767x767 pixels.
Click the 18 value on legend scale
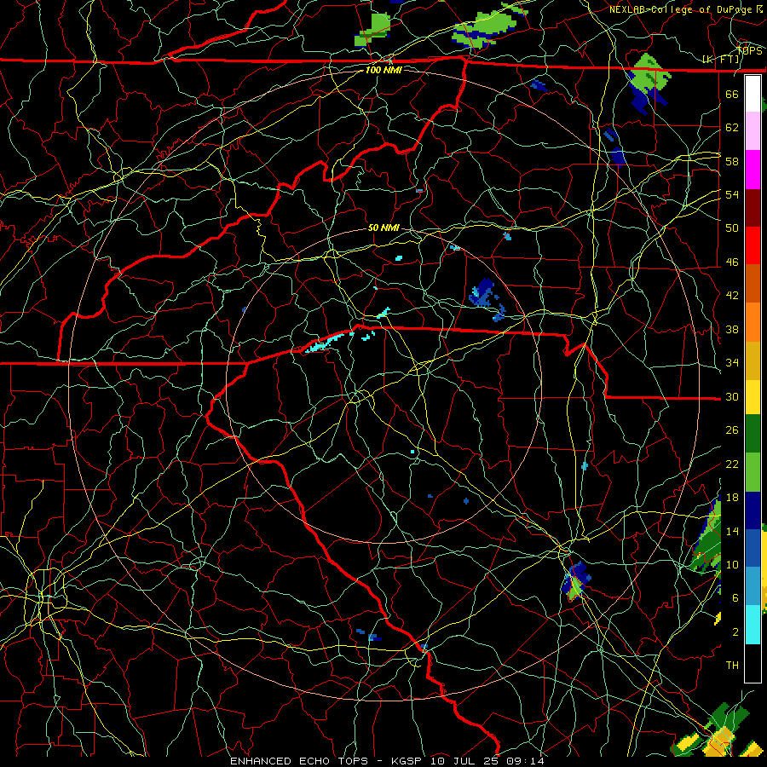(x=732, y=498)
